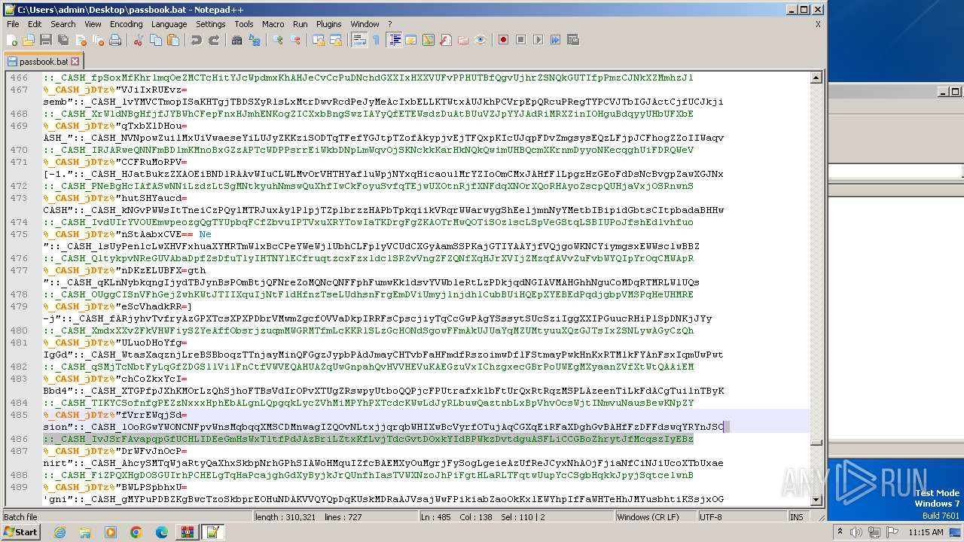This screenshot has width=964, height=542.
Task: Click the Windows (CR LF) status field
Action: point(655,517)
